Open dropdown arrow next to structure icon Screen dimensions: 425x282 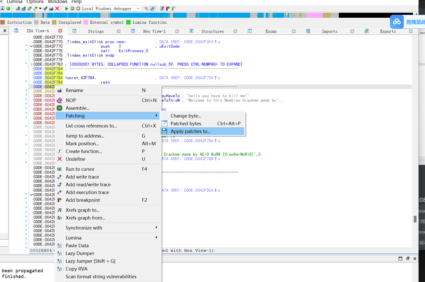coord(40,8)
